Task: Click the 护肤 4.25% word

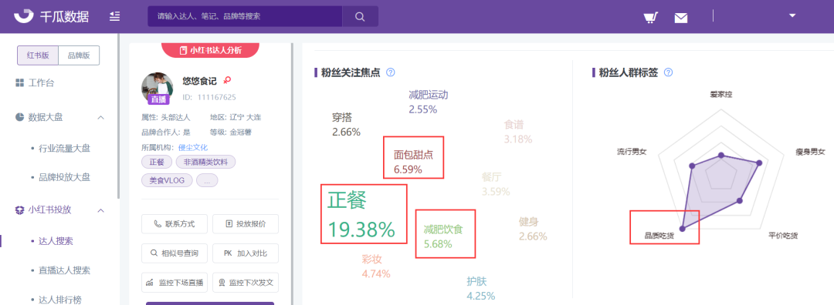Action: [481, 288]
